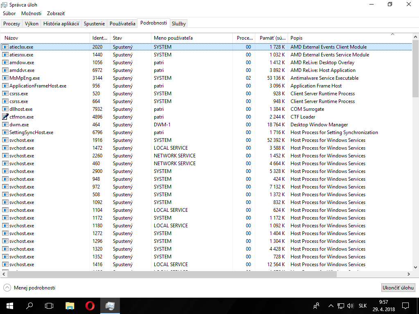Select svchost.exe row with PID 1416
This screenshot has height=314, width=419.
coord(206,265)
